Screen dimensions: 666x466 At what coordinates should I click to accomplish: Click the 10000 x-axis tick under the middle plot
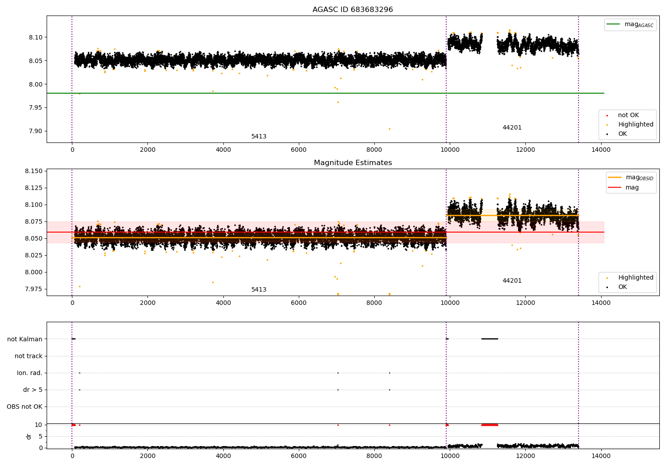tap(450, 303)
